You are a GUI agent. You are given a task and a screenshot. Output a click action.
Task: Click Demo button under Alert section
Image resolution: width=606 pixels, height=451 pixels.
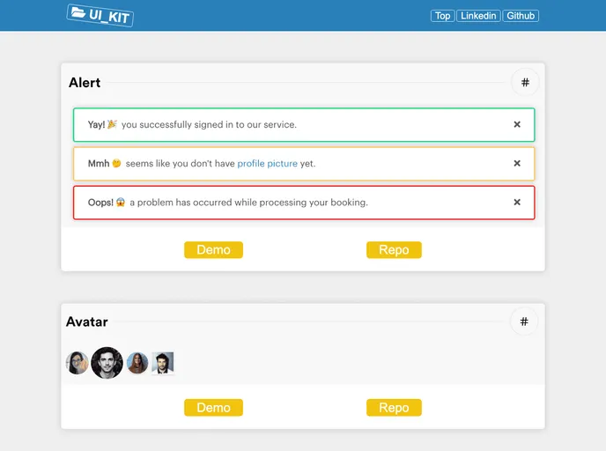click(x=213, y=250)
